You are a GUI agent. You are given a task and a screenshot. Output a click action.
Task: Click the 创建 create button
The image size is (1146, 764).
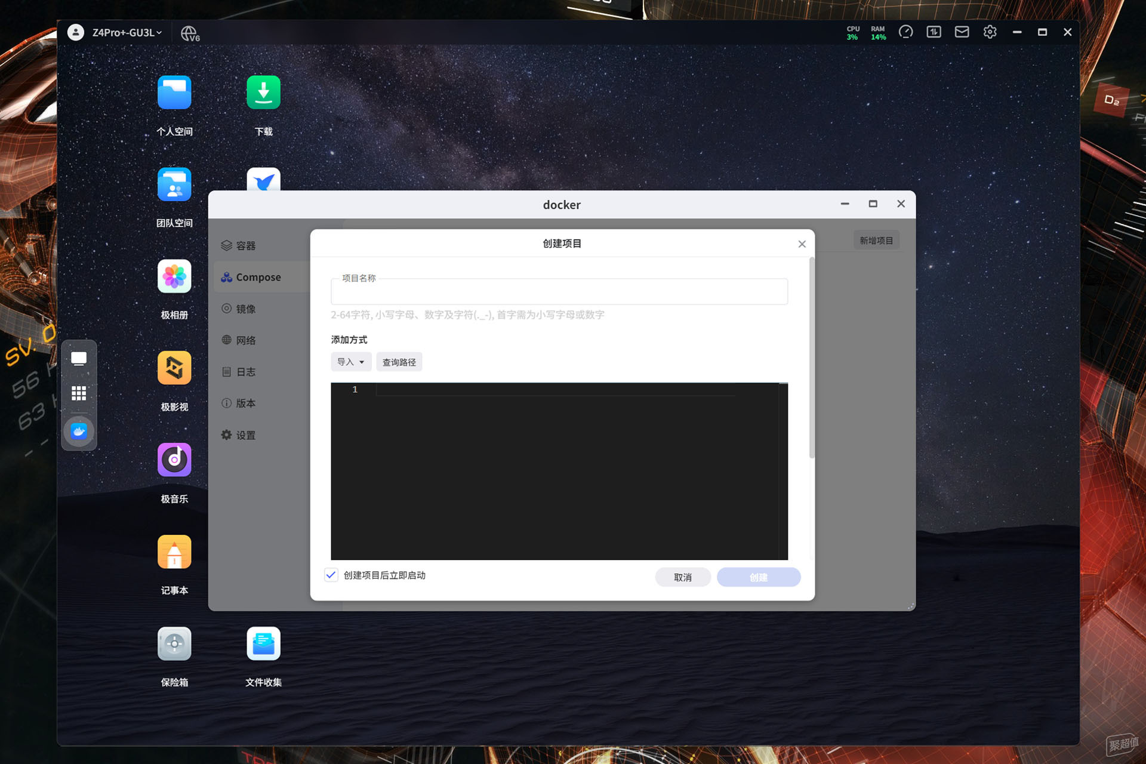coord(759,577)
